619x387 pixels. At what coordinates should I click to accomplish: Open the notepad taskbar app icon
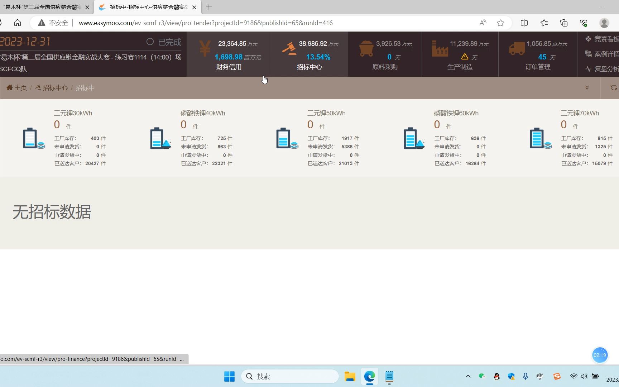pos(389,376)
